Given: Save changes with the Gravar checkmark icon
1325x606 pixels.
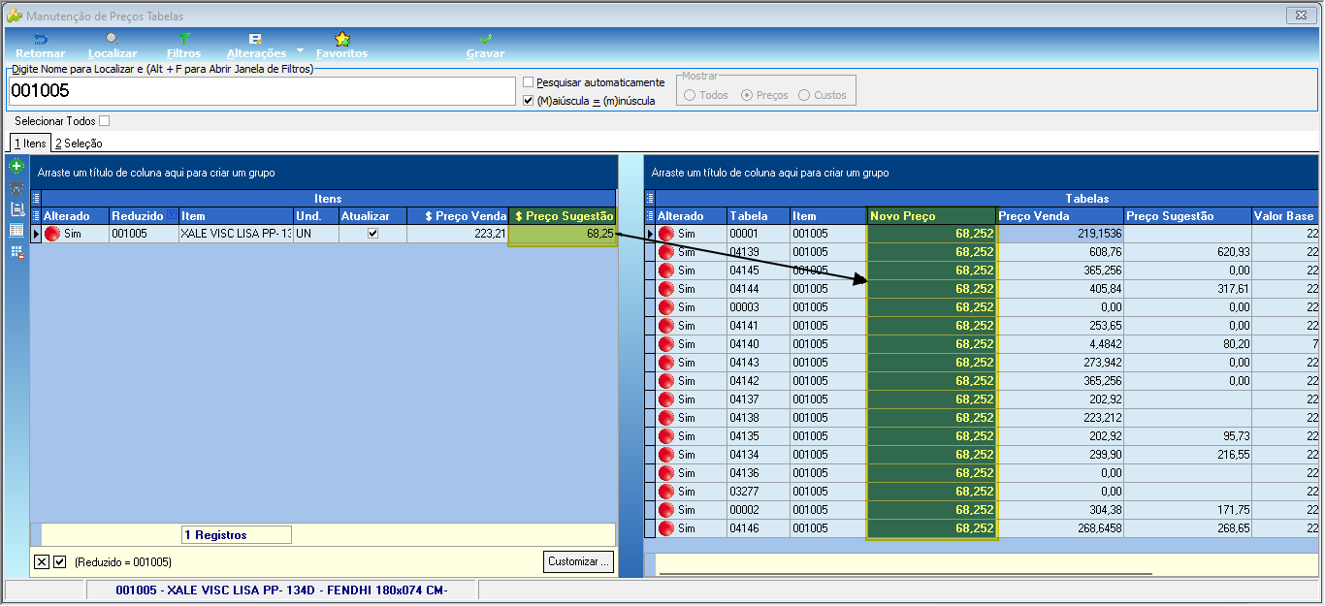Looking at the screenshot, I should 485,39.
